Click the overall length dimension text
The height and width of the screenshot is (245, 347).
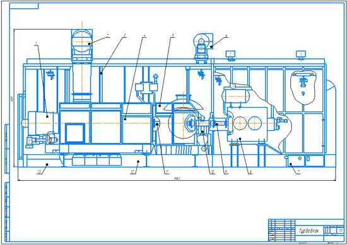[x=177, y=178]
